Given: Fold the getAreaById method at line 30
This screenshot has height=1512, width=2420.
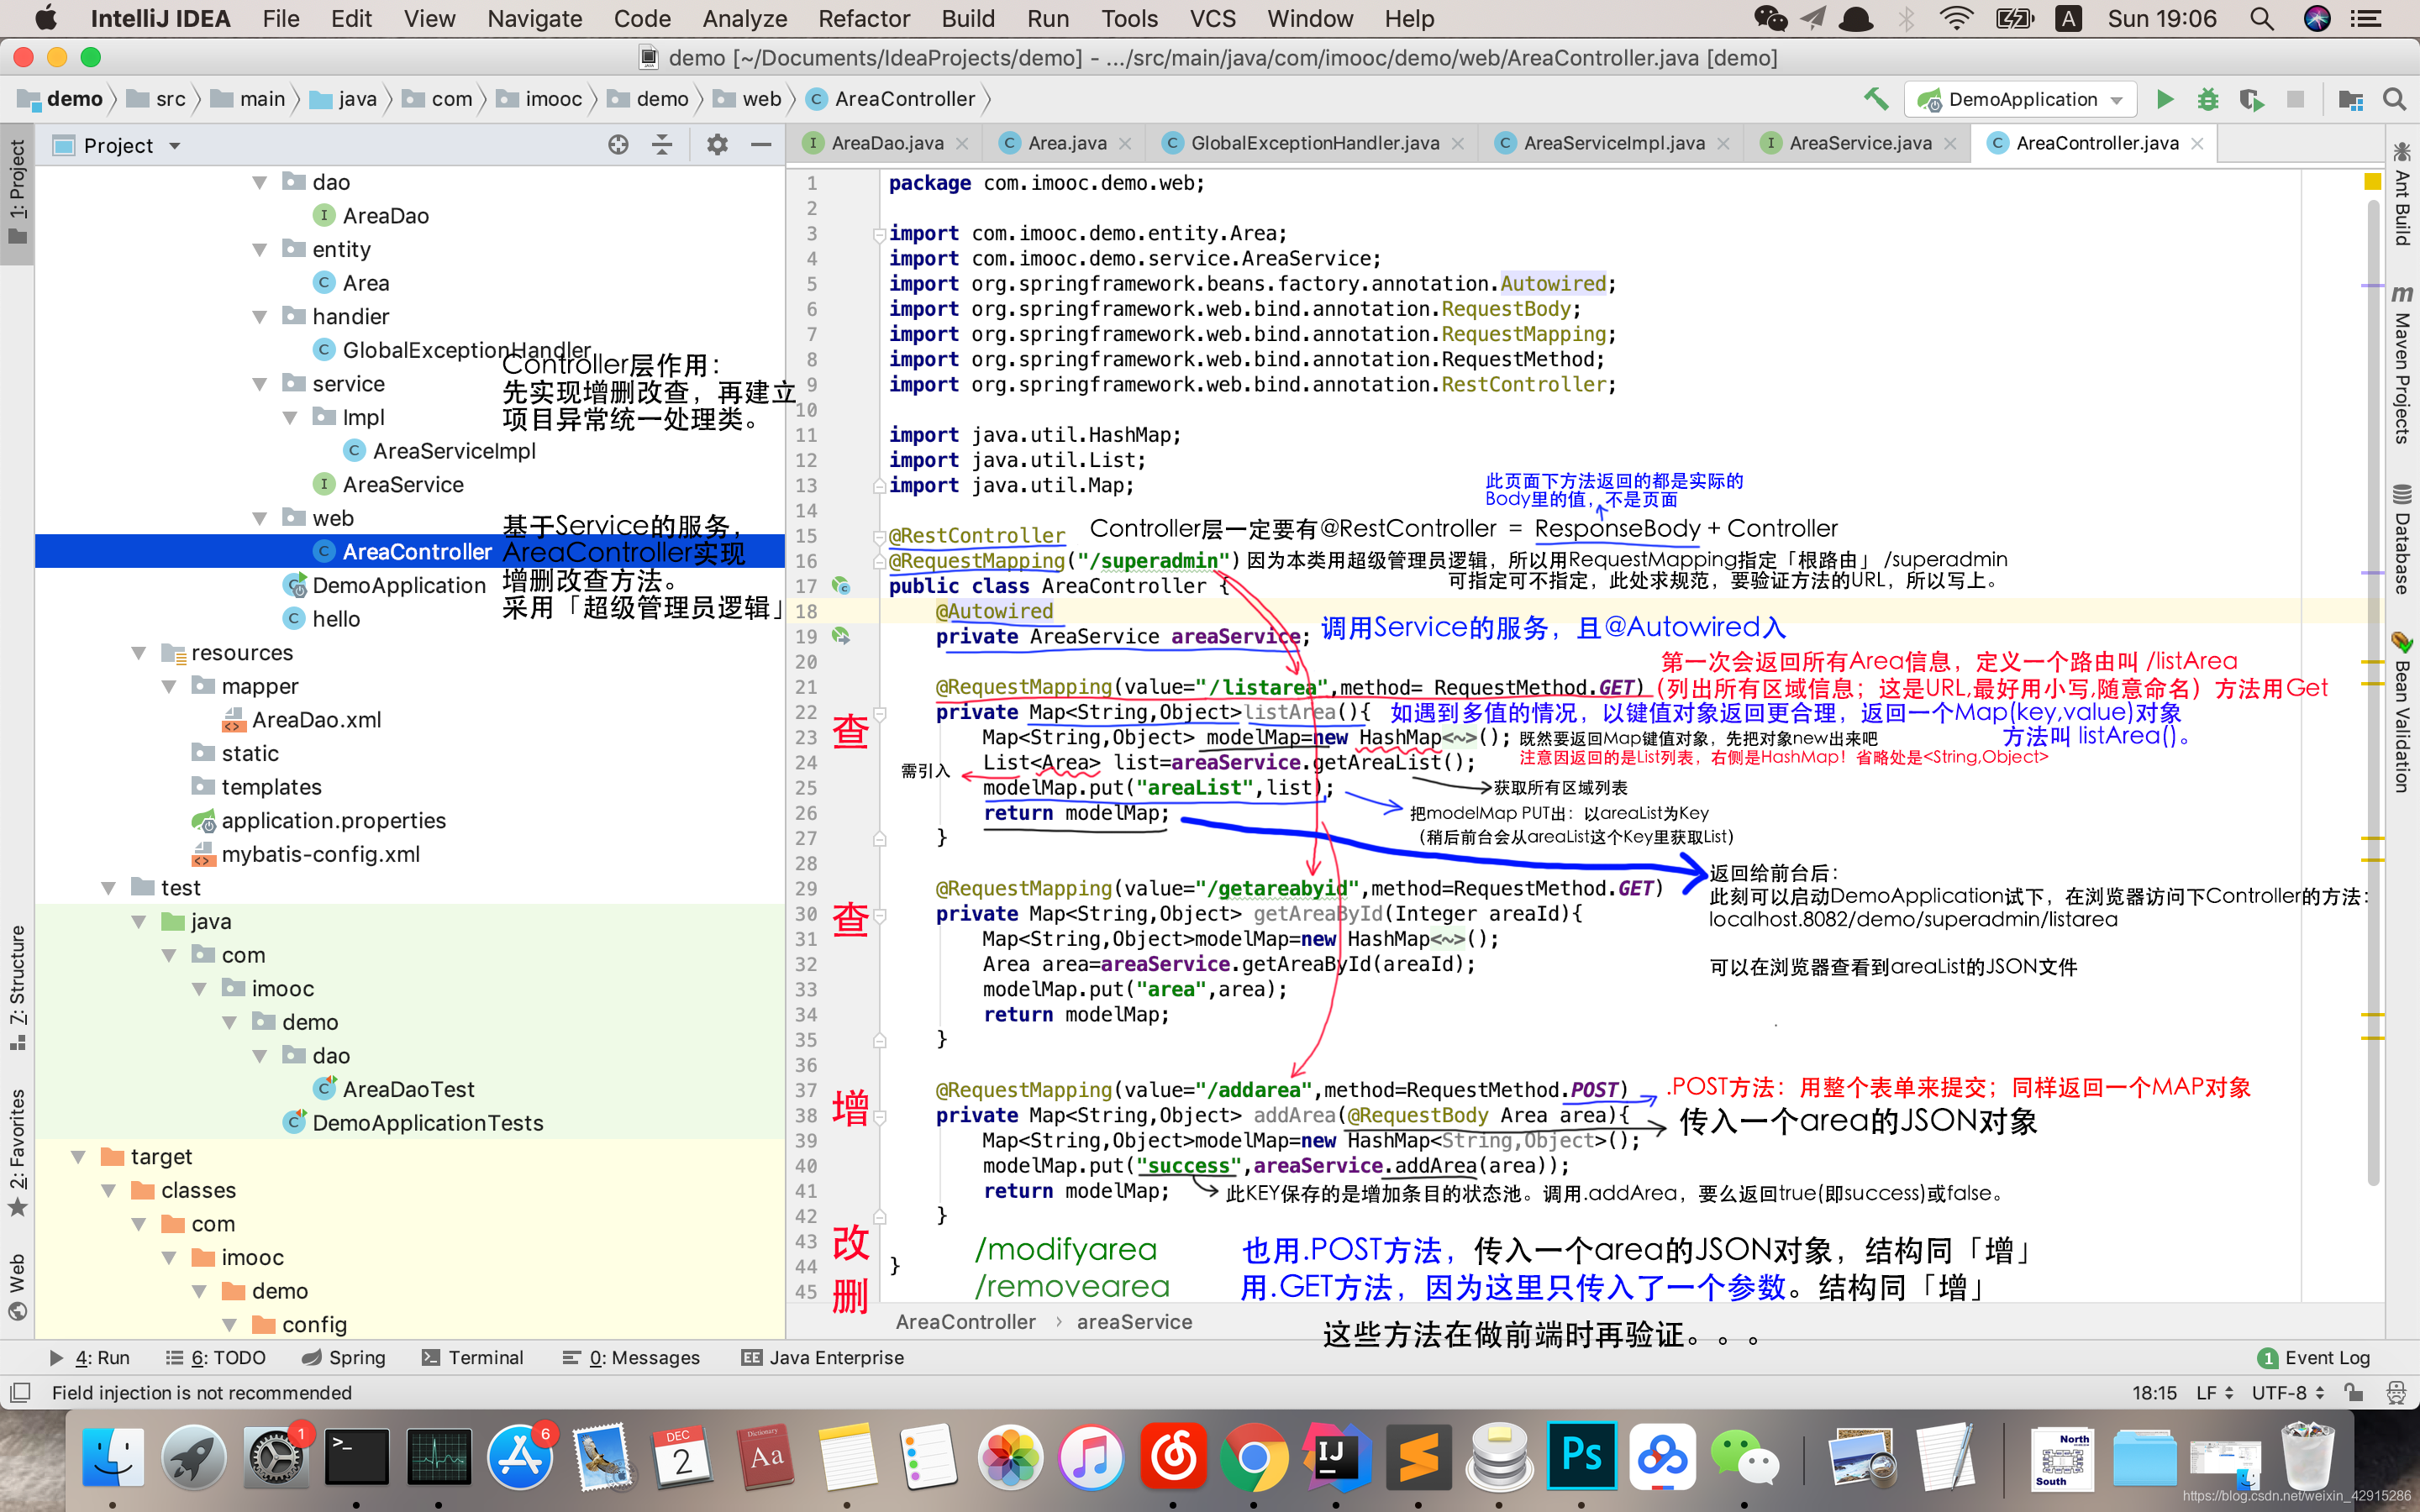Looking at the screenshot, I should 880,914.
